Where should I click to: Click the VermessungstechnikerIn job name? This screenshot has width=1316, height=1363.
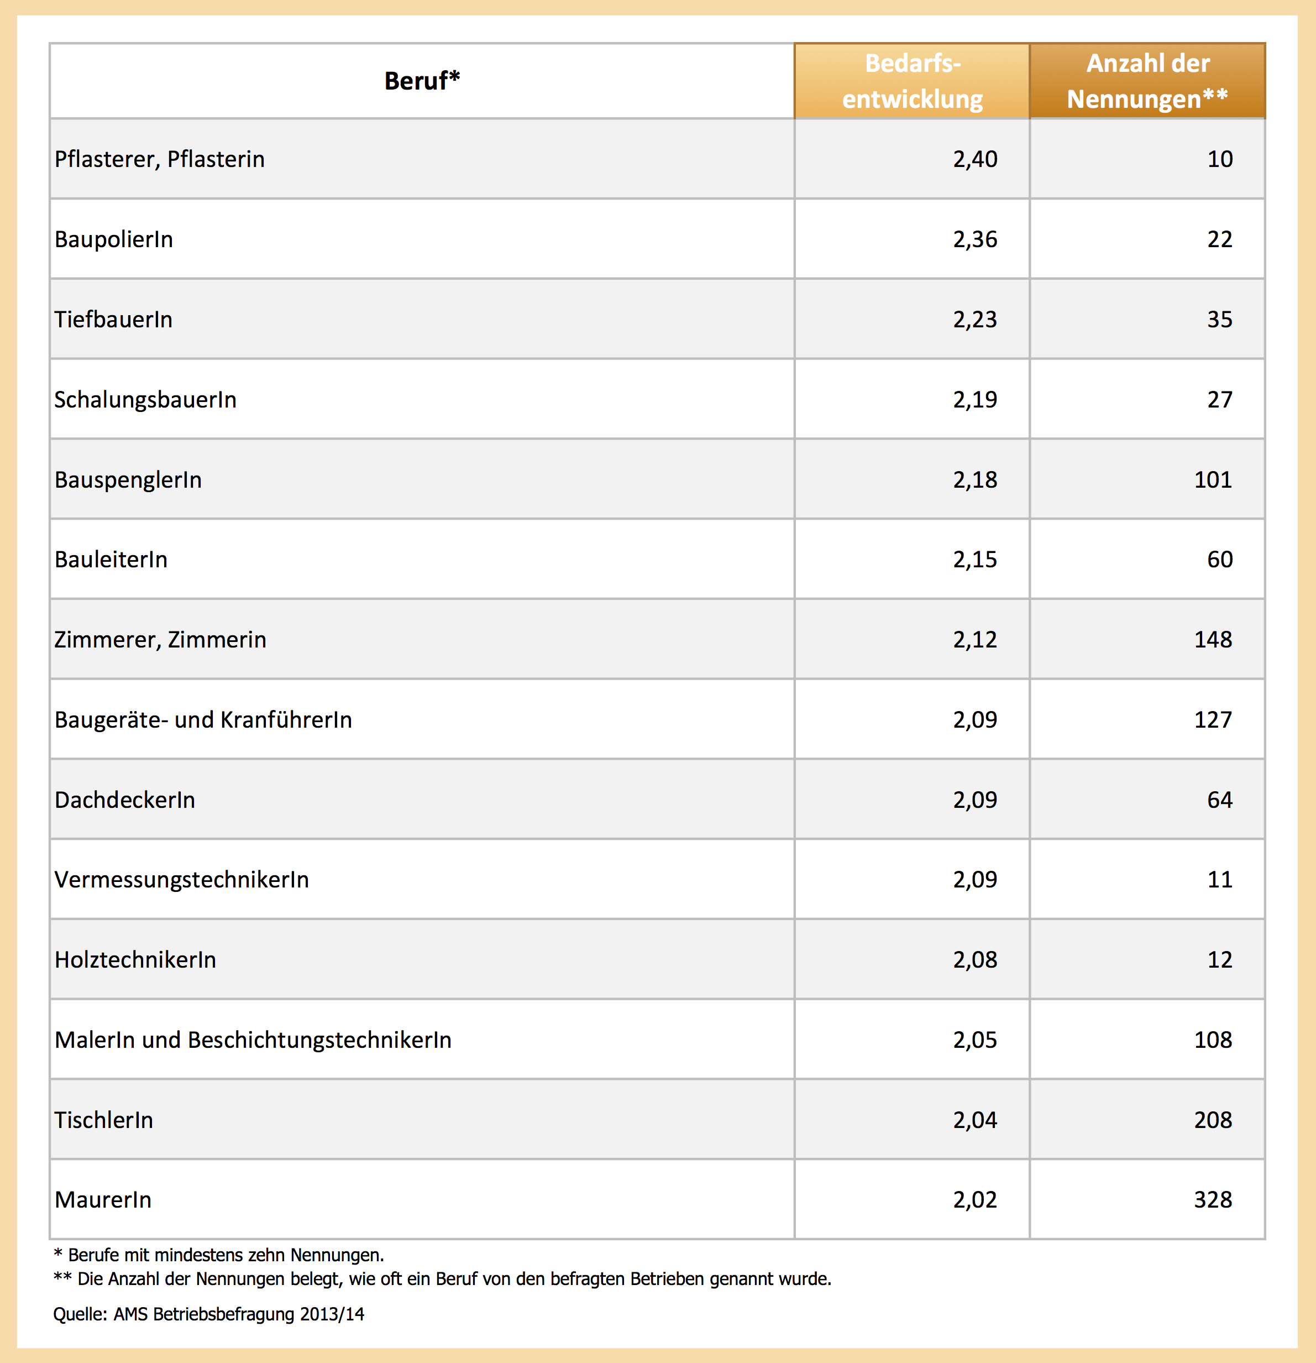(x=181, y=880)
